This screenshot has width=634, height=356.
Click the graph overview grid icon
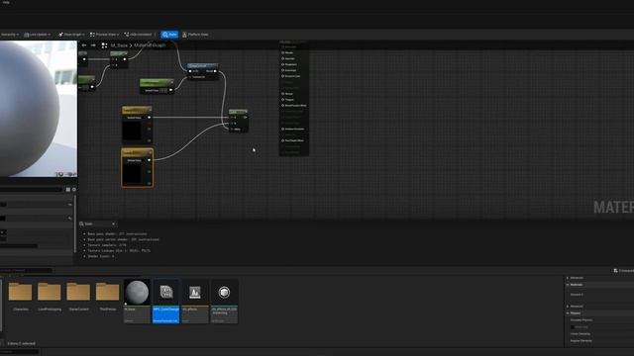104,45
